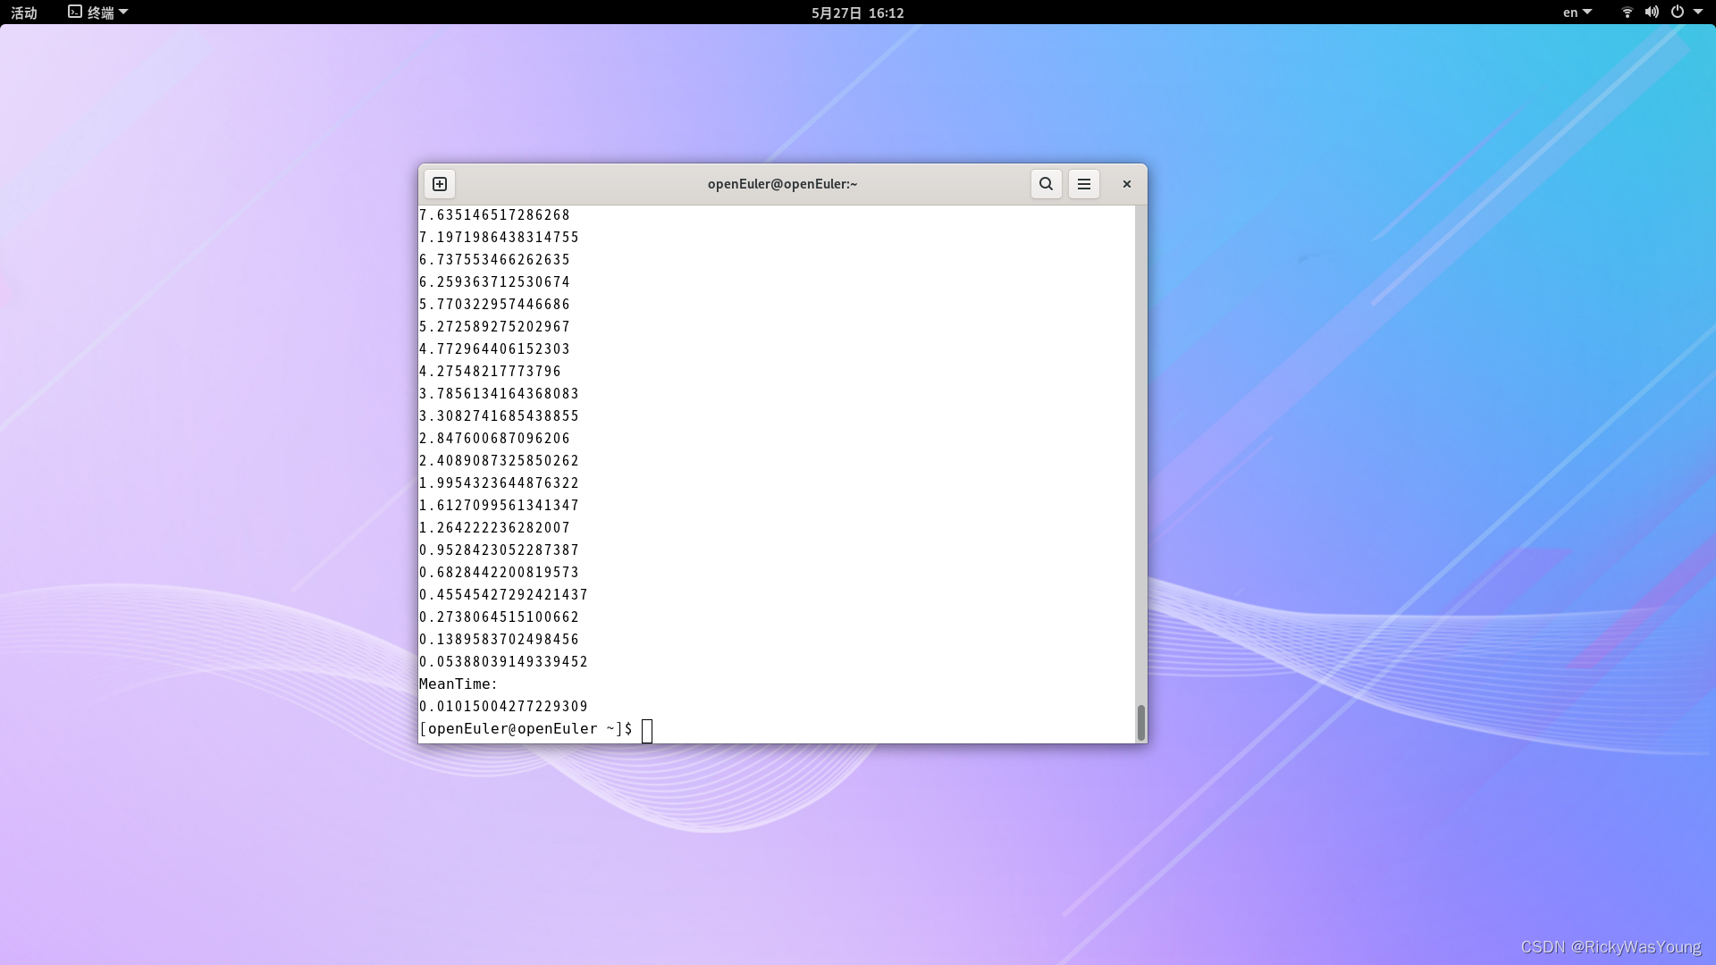
Task: Click the line 1.6127099561341347
Action: [x=499, y=505]
